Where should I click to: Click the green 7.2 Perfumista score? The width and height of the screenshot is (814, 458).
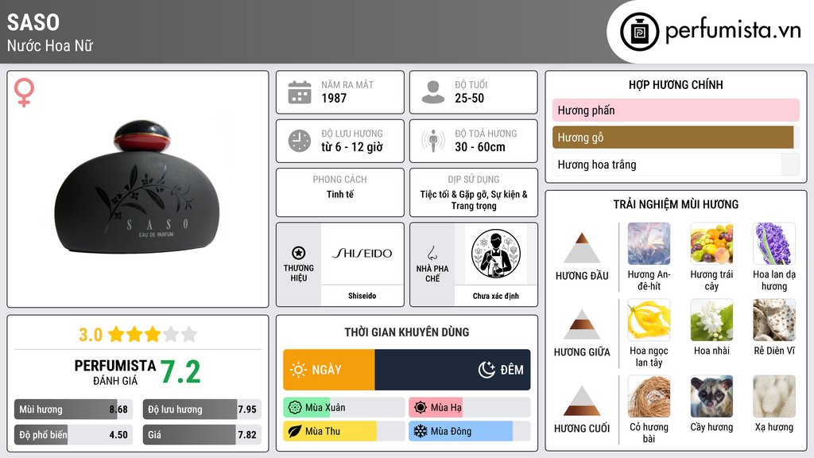180,372
